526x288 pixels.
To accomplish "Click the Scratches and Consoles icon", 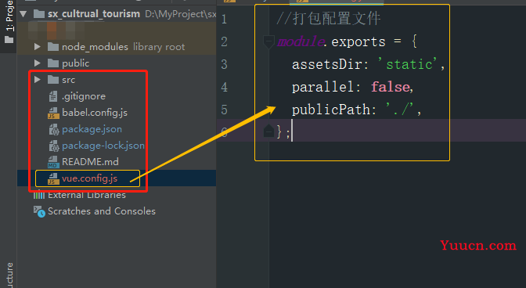I will (x=39, y=211).
